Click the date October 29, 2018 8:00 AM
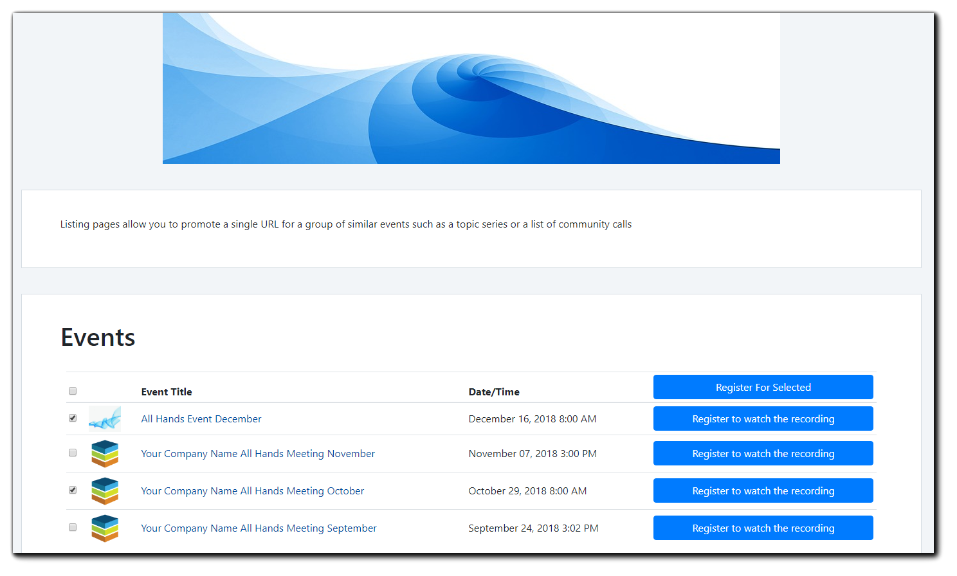The height and width of the screenshot is (576, 957). [527, 491]
